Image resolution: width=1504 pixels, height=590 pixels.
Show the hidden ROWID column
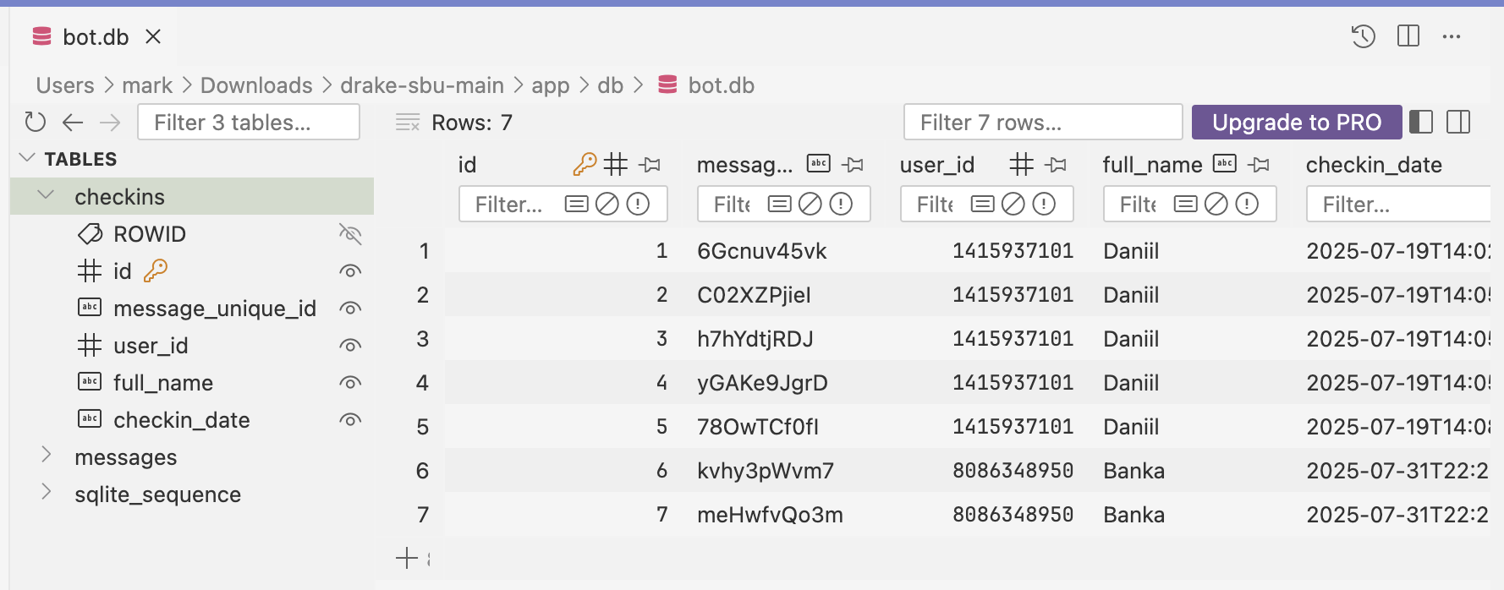[x=350, y=234]
